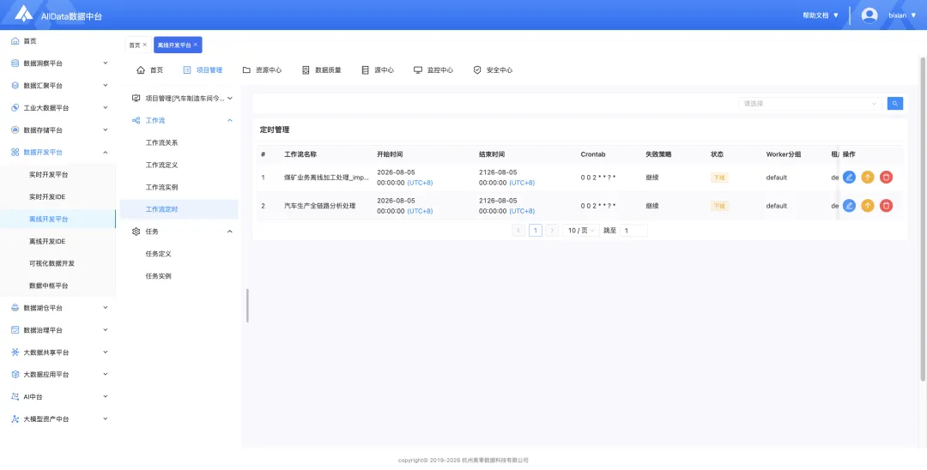Screen dimensions: 927x470
Task: Edit schedule for 煤矿业务离线加工处理 row
Action: [849, 178]
